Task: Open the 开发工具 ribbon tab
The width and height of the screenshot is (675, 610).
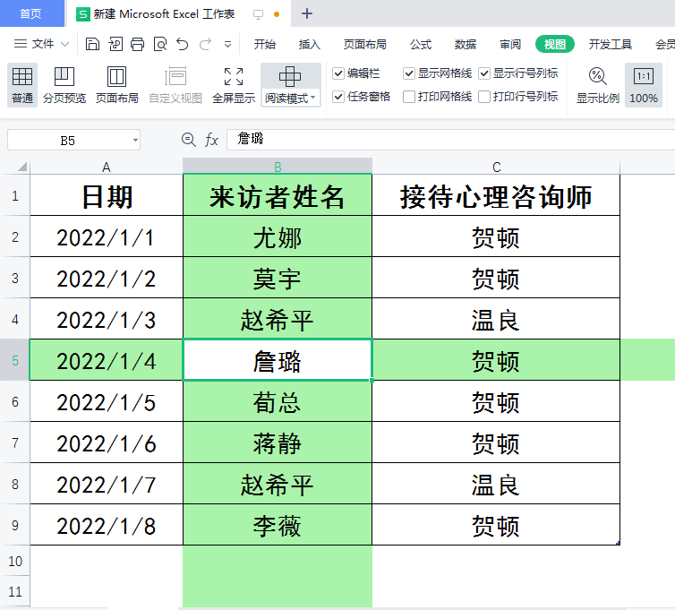Action: tap(610, 45)
